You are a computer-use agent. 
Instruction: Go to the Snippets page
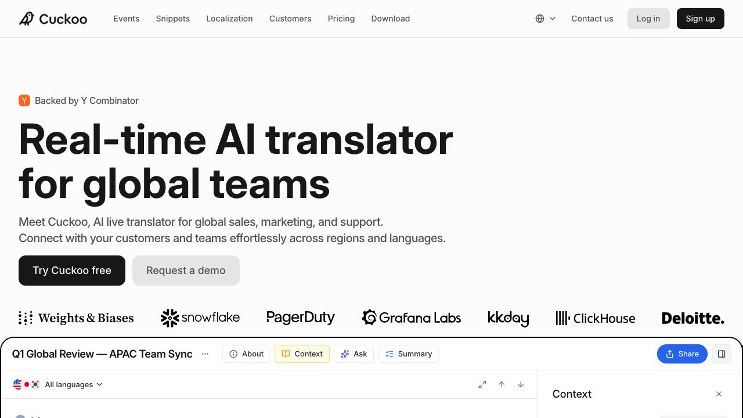pyautogui.click(x=173, y=19)
